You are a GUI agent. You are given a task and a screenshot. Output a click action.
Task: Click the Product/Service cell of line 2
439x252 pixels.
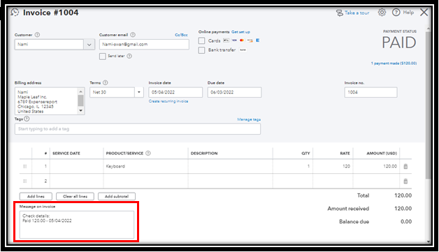145,181
